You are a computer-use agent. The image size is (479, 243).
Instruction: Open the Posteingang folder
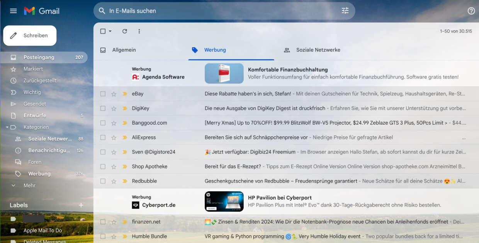[44, 57]
